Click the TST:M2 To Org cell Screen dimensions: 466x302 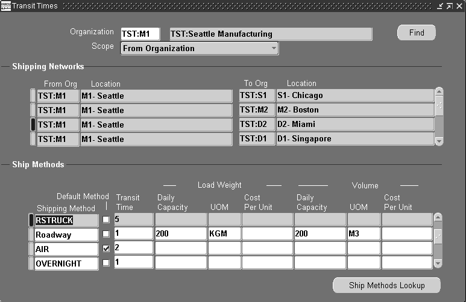[x=257, y=109]
